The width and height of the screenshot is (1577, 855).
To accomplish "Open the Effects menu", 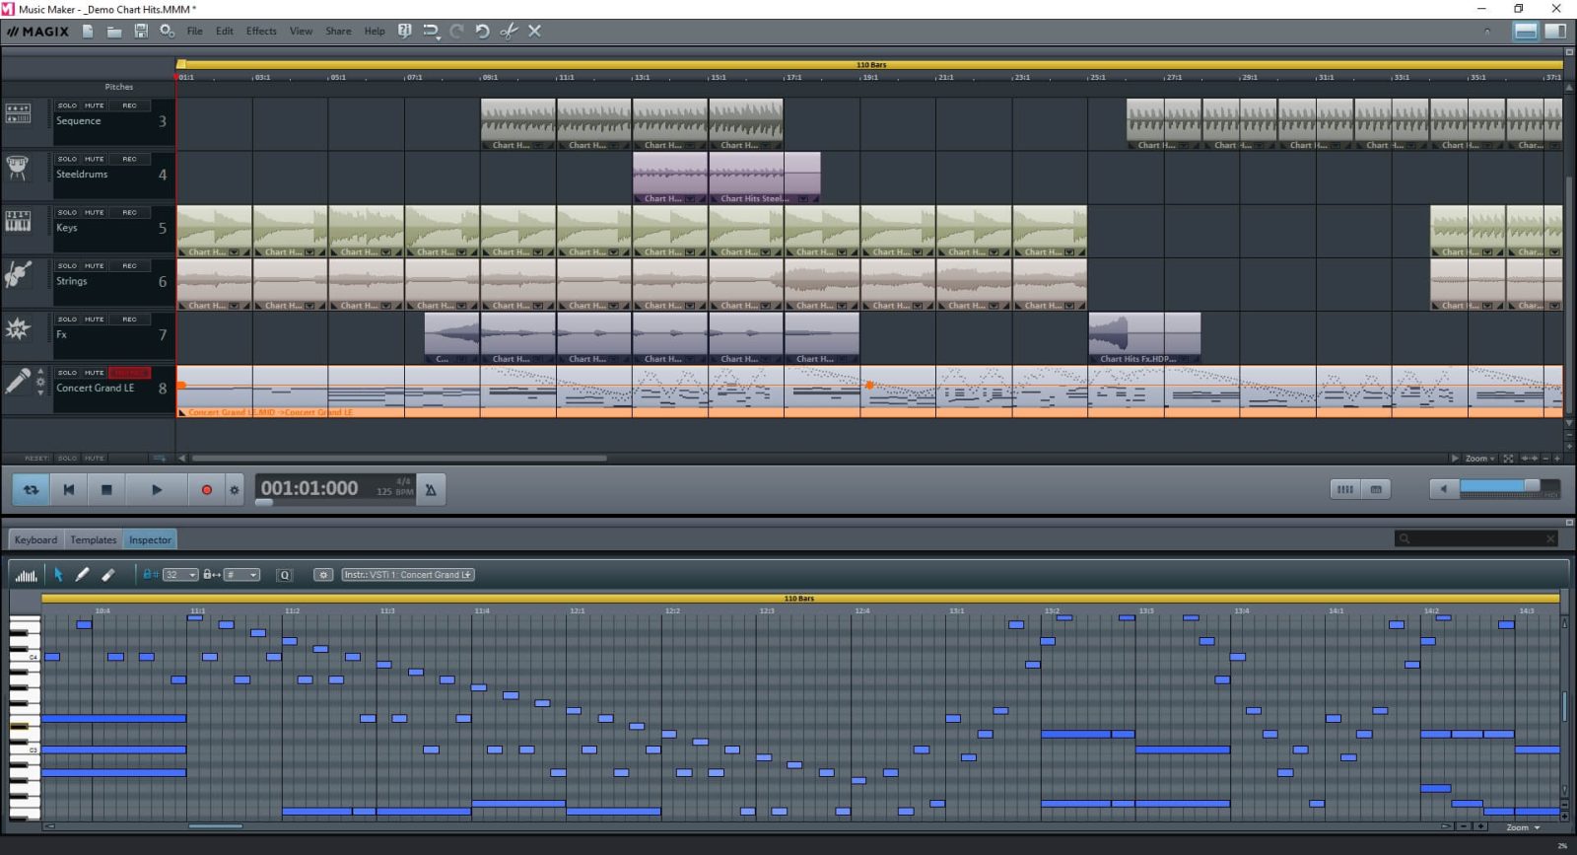I will [x=261, y=31].
